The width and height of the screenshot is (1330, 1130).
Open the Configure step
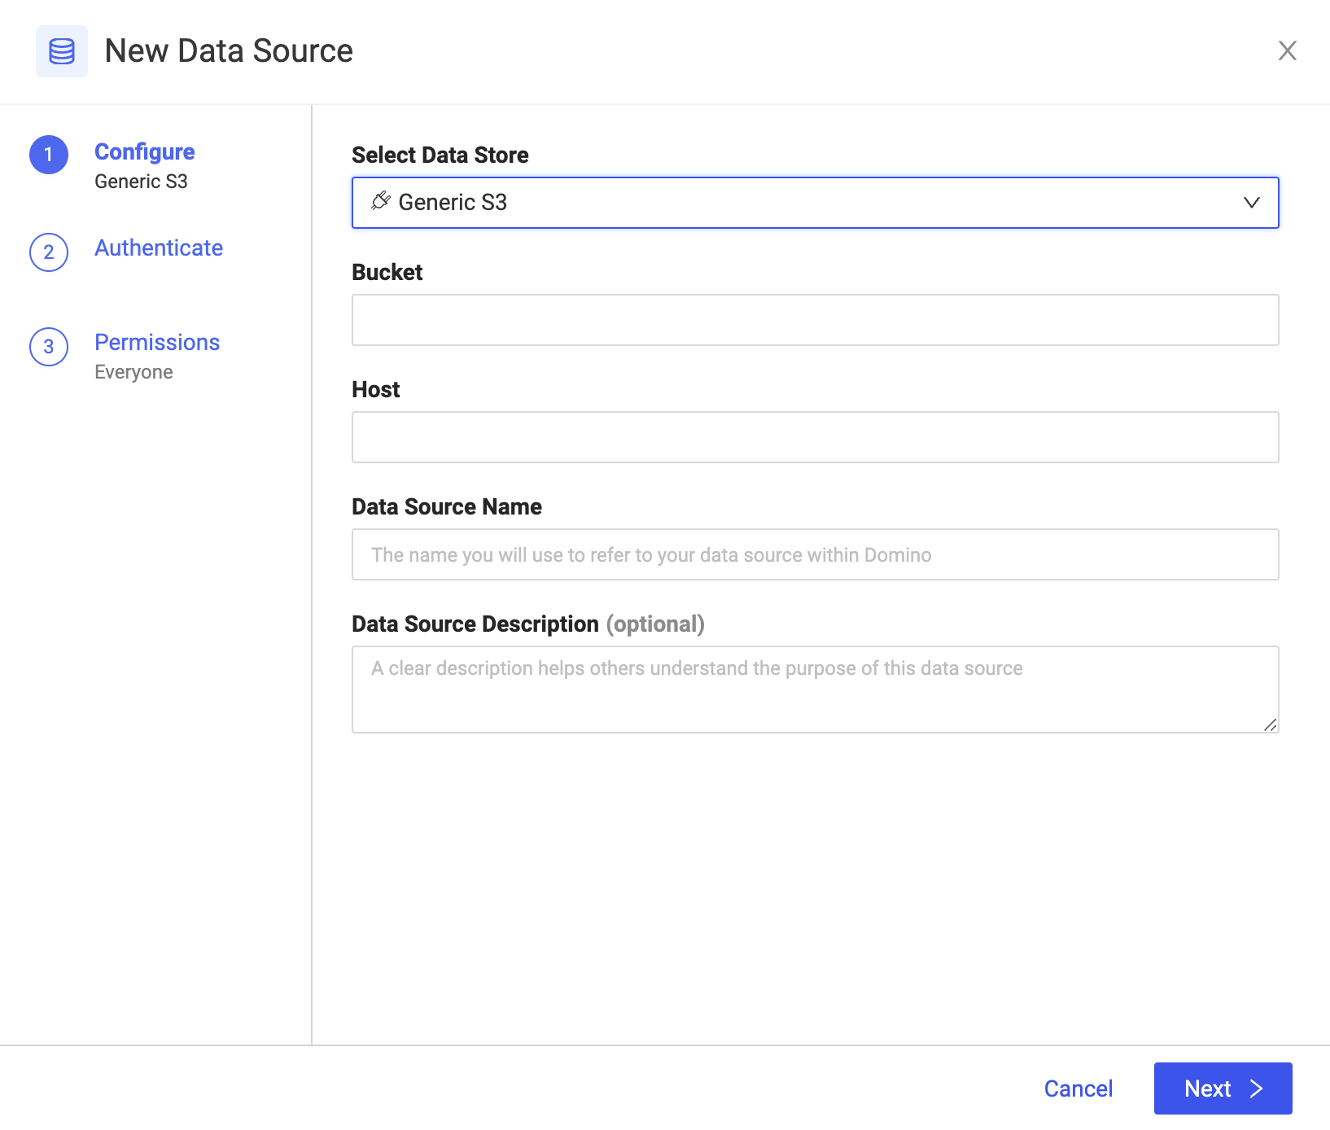(145, 151)
